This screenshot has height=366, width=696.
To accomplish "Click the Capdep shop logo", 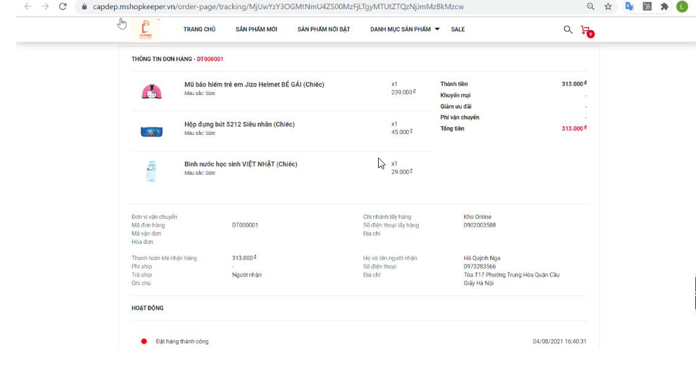I will point(145,29).
